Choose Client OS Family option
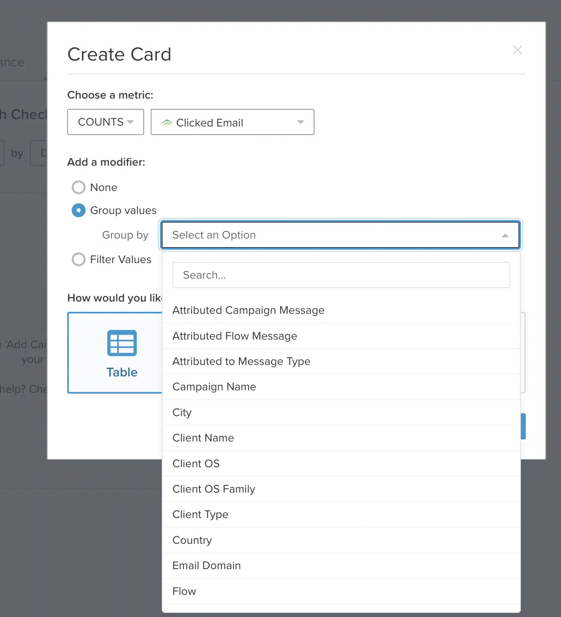 (x=341, y=489)
